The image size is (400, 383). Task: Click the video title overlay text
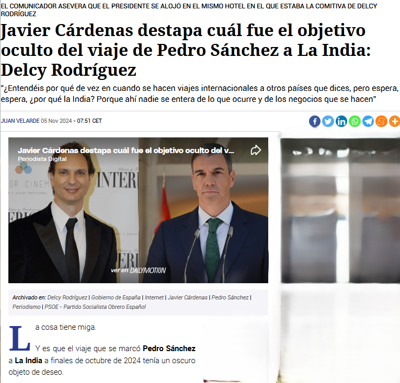click(x=126, y=150)
